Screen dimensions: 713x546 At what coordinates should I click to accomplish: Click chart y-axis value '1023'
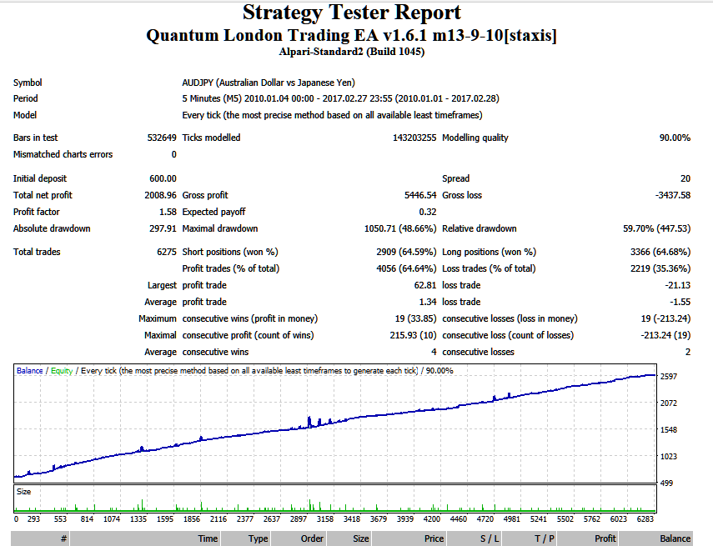point(669,457)
